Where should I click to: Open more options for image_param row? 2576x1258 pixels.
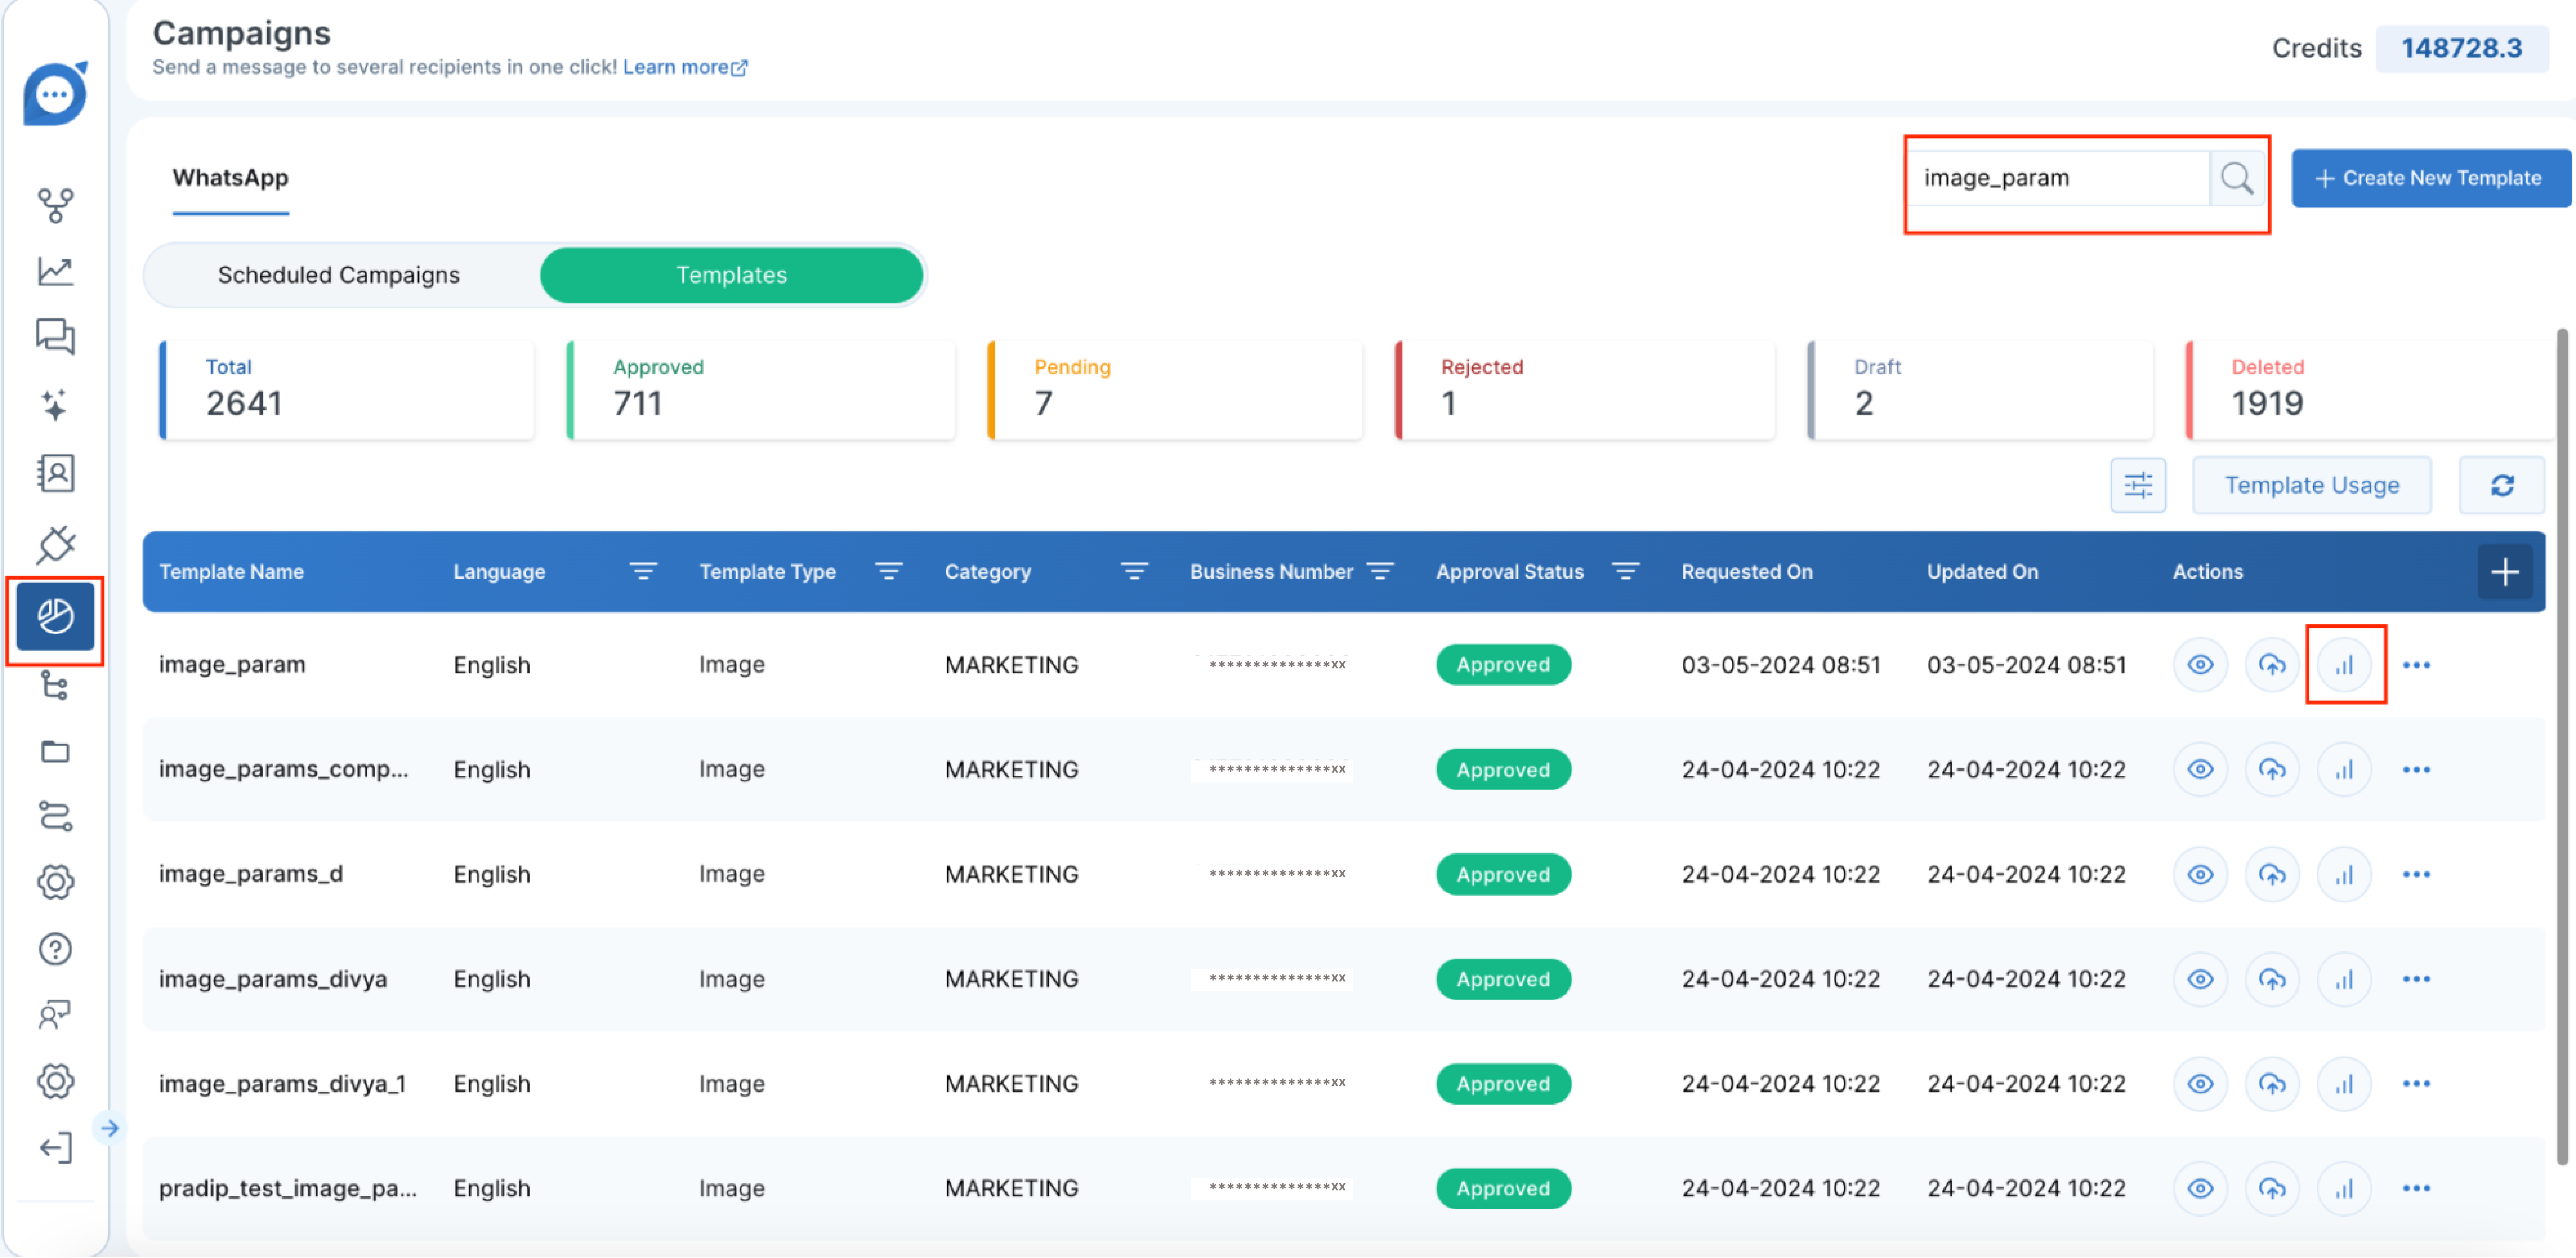tap(2416, 665)
